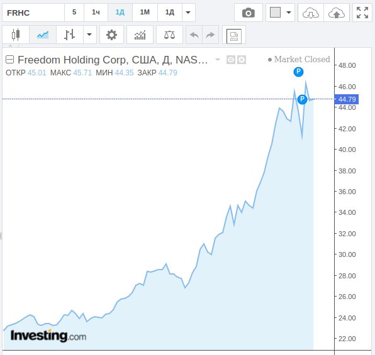Take a snapshot with the camera icon
This screenshot has width=375, height=355.
coord(249,13)
